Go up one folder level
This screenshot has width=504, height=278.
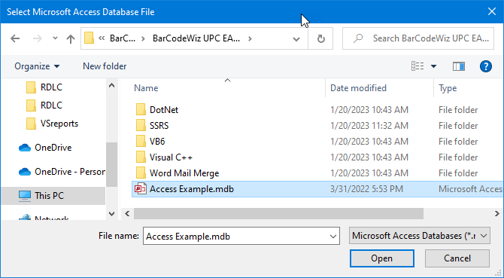click(x=71, y=39)
